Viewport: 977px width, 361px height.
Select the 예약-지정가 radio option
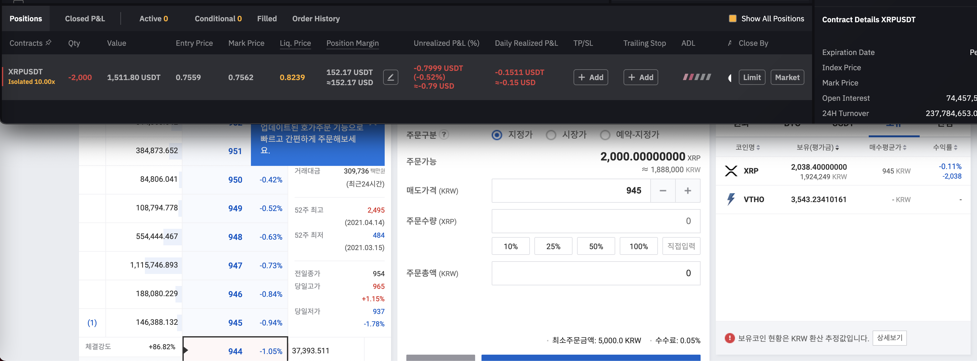(x=605, y=135)
